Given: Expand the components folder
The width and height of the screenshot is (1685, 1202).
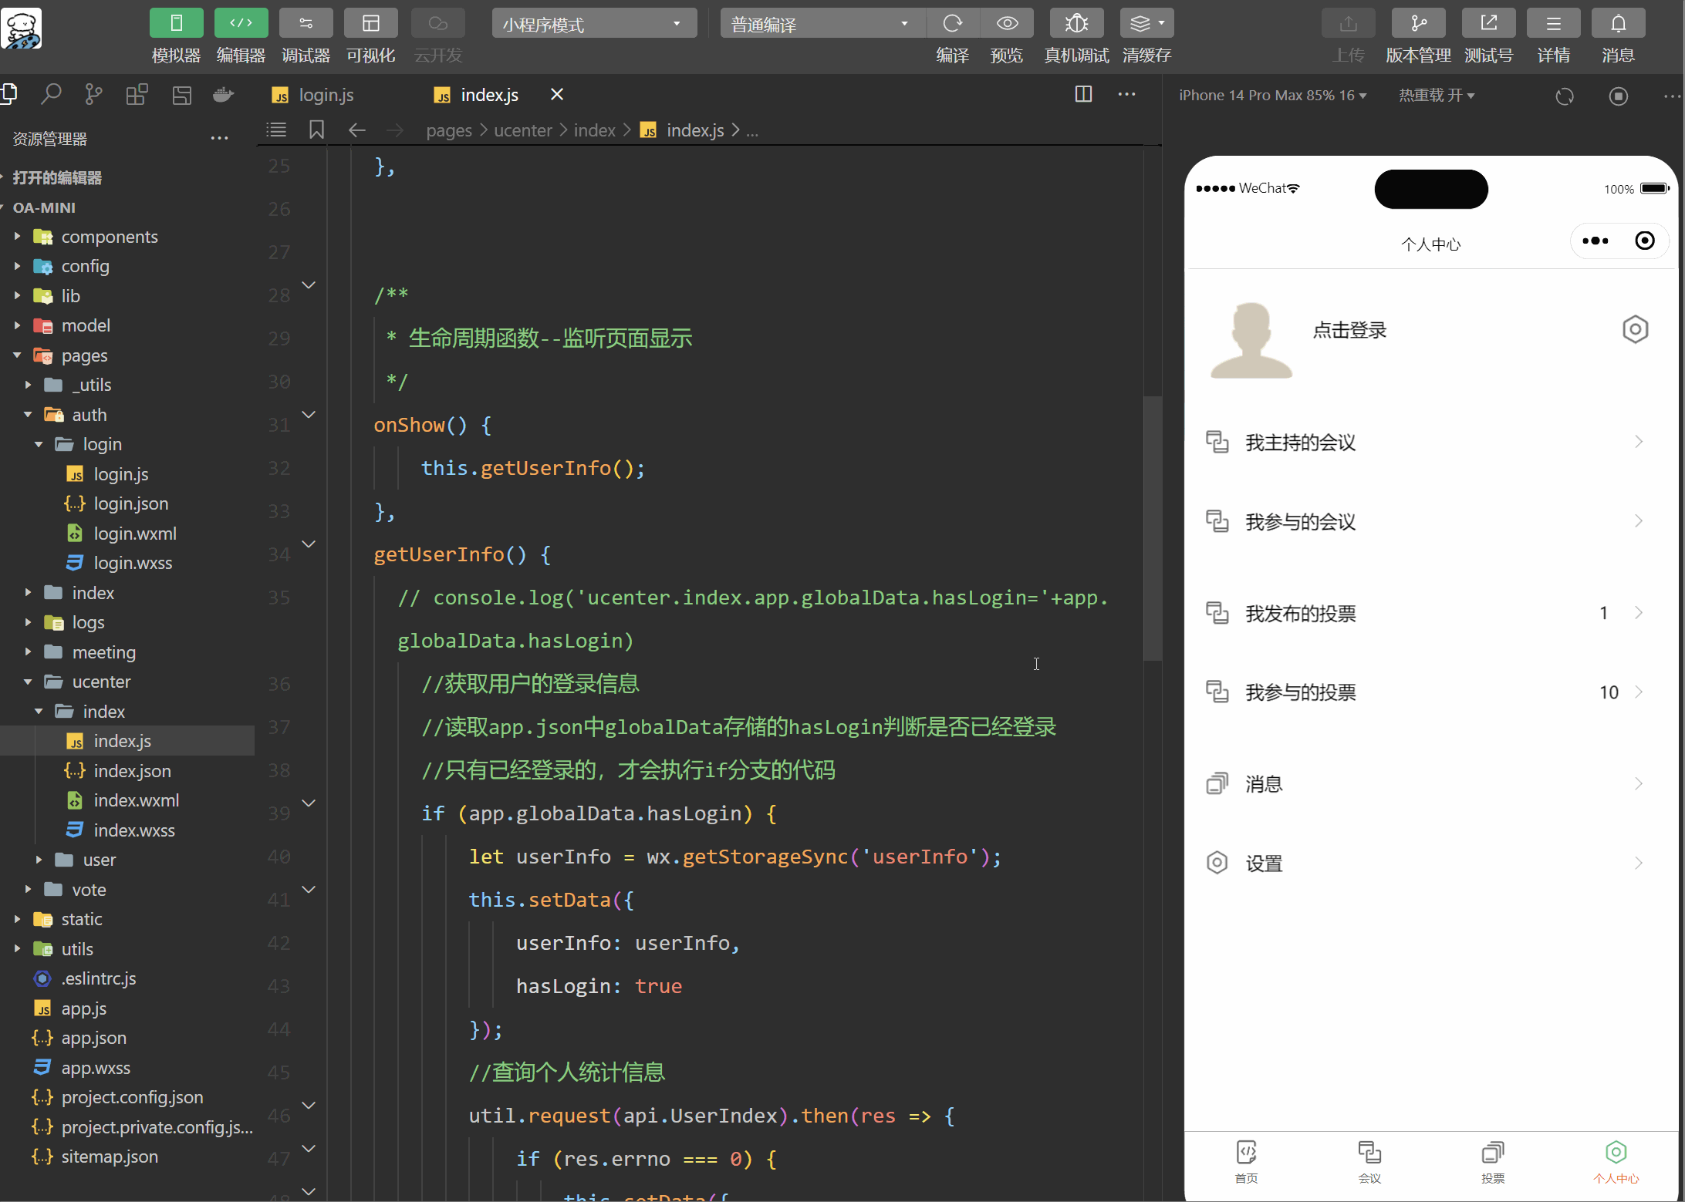Looking at the screenshot, I should click(109, 237).
